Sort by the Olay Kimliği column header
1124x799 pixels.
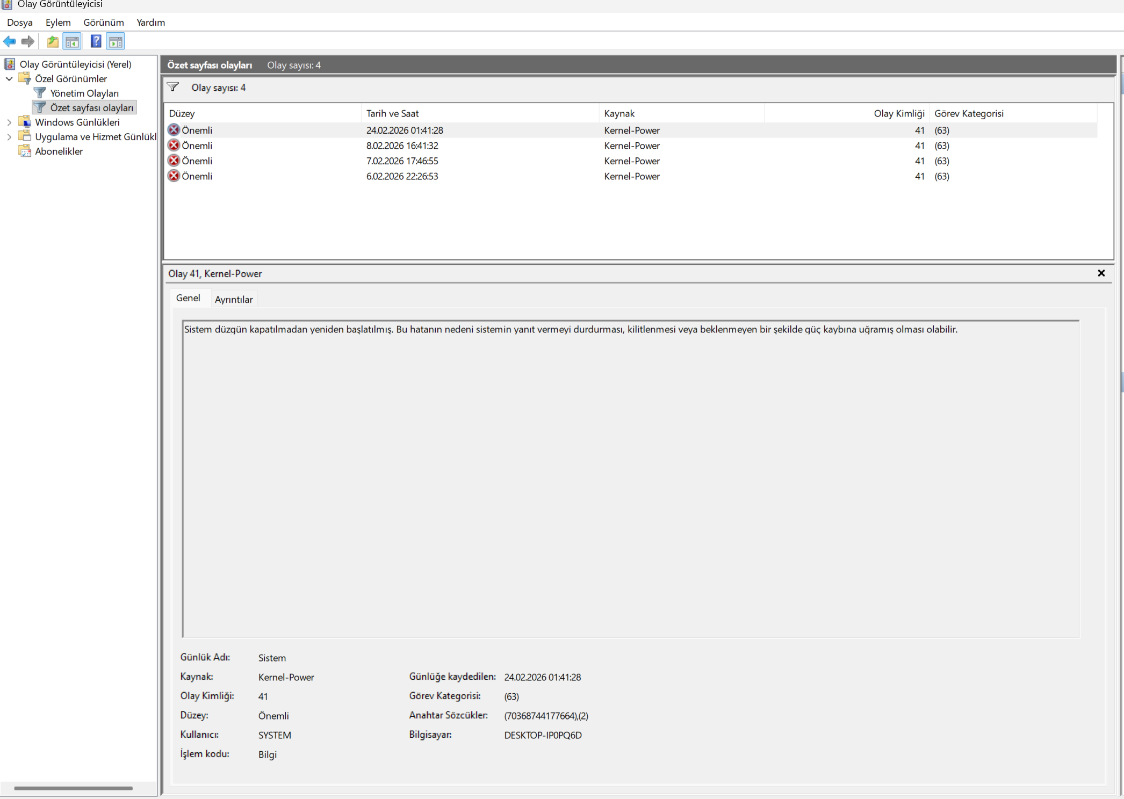click(x=847, y=113)
